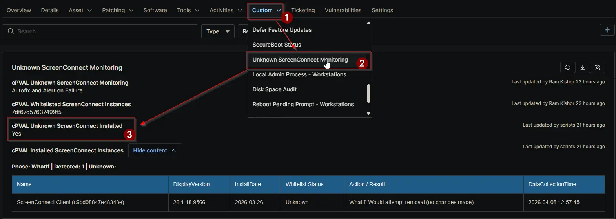Screen dimensions: 616x219
Task: Click the download icon button
Action: (583, 67)
